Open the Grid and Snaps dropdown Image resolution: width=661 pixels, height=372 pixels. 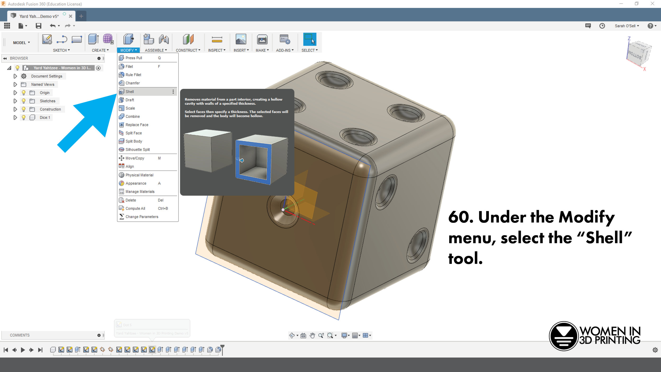356,335
